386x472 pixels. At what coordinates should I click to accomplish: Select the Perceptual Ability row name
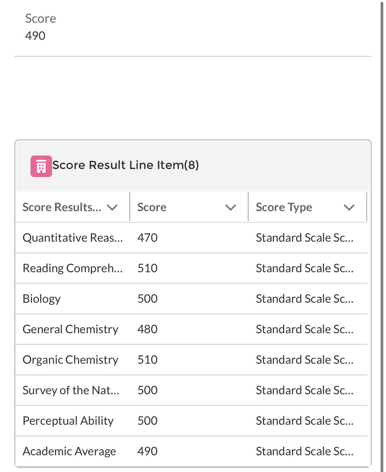pyautogui.click(x=68, y=421)
